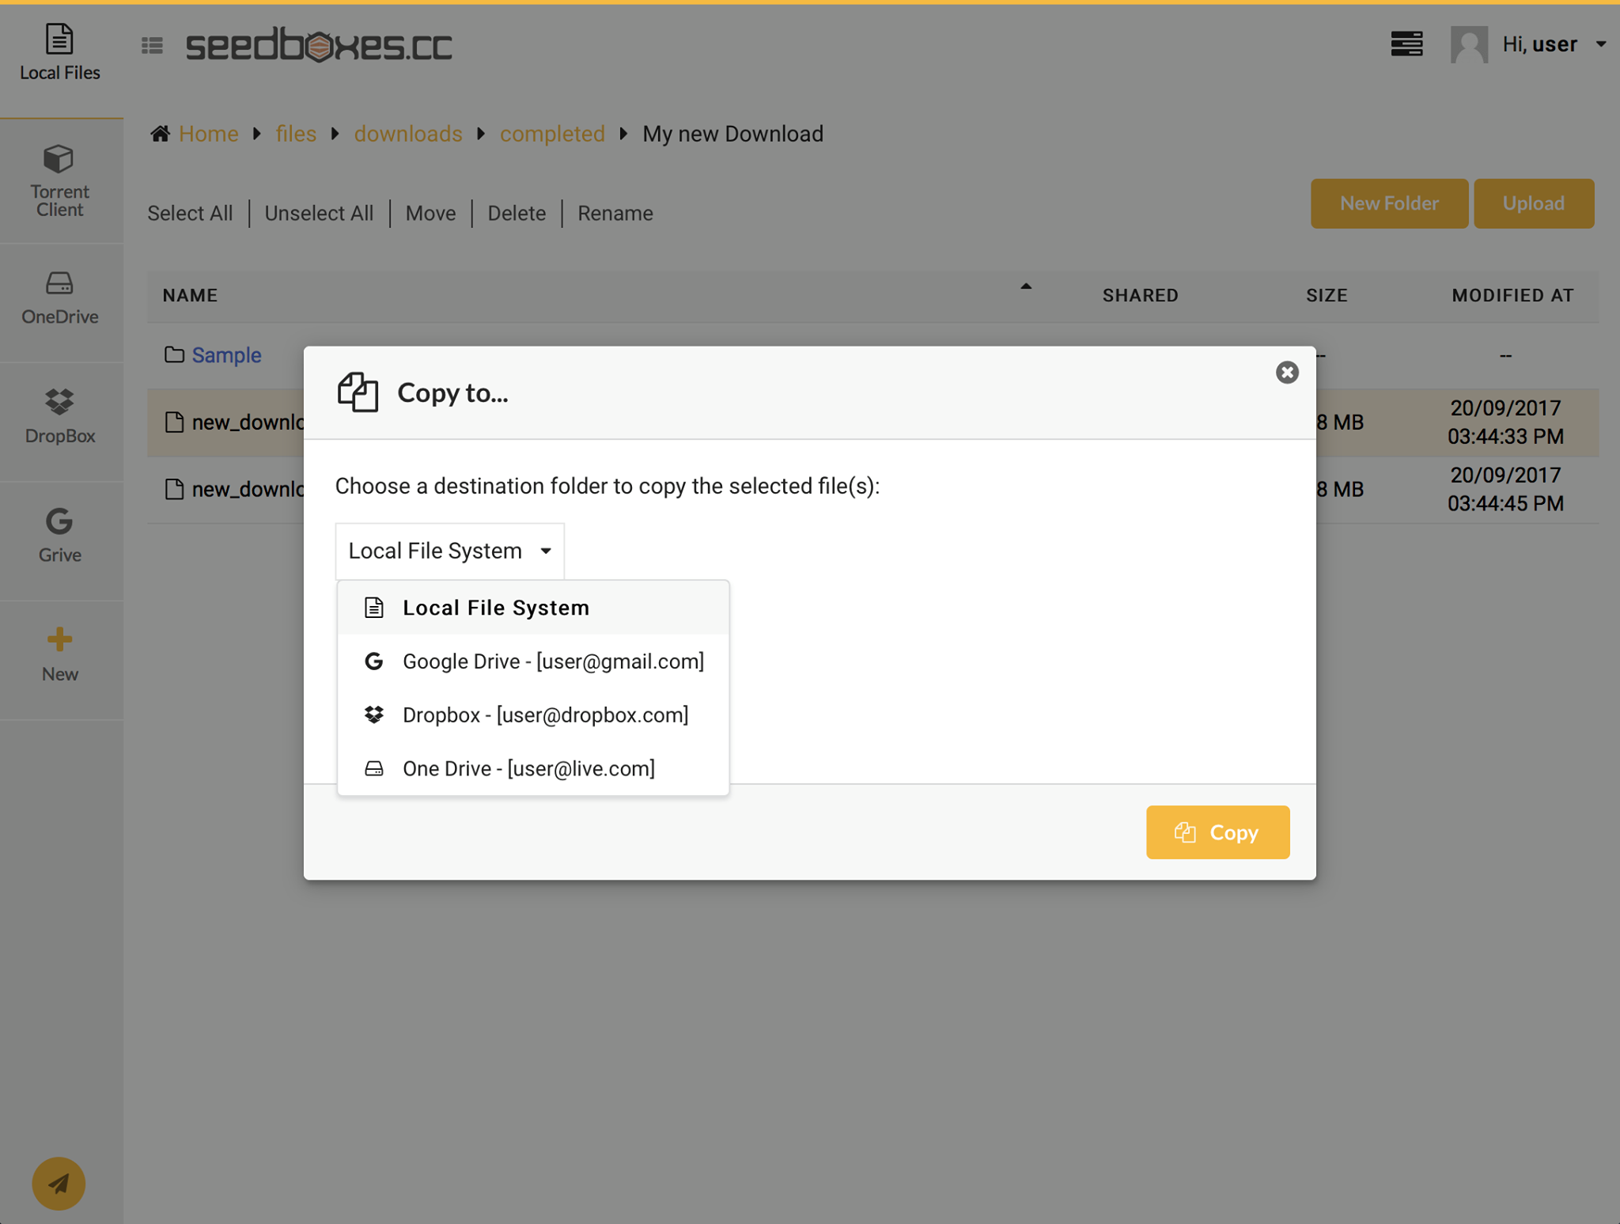Click the Upload button
The image size is (1620, 1224).
(1533, 203)
